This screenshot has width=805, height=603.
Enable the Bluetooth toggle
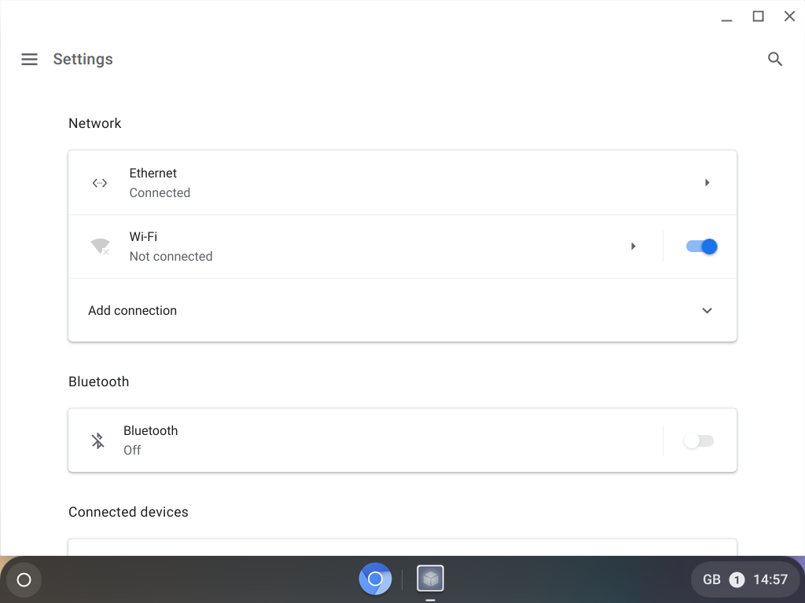(x=698, y=441)
